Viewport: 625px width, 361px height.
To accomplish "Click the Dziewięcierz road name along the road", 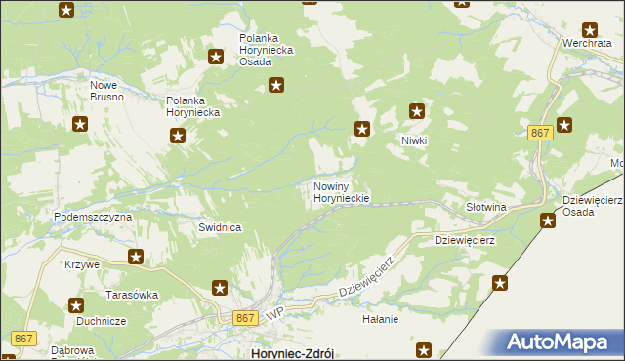I will click(367, 276).
